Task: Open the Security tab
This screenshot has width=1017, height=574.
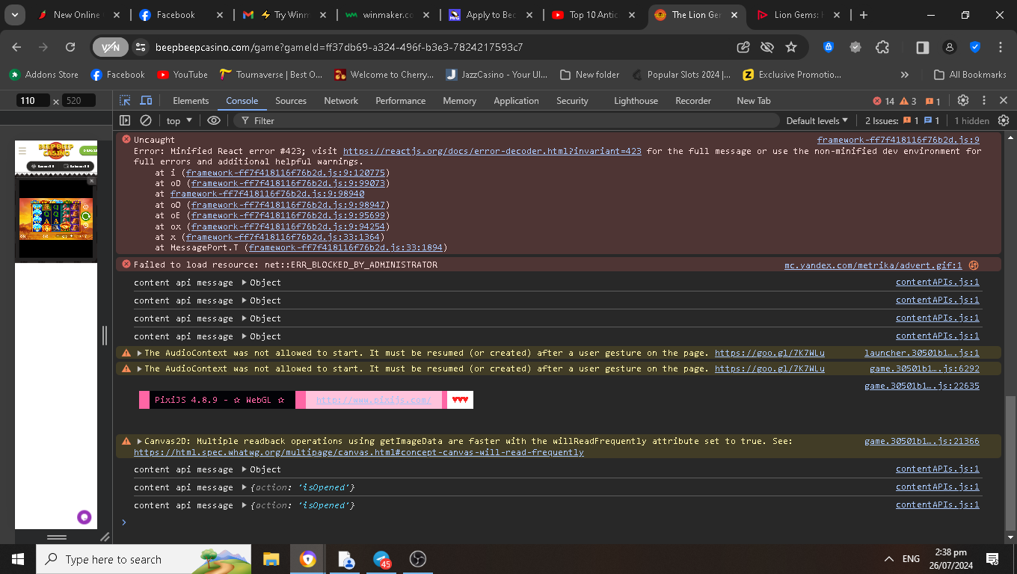Action: [x=572, y=101]
